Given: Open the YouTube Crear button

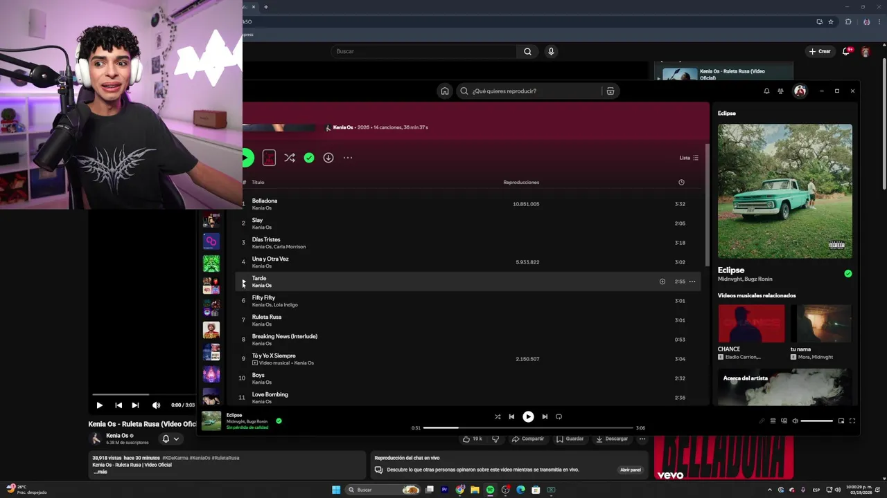Looking at the screenshot, I should pyautogui.click(x=820, y=51).
